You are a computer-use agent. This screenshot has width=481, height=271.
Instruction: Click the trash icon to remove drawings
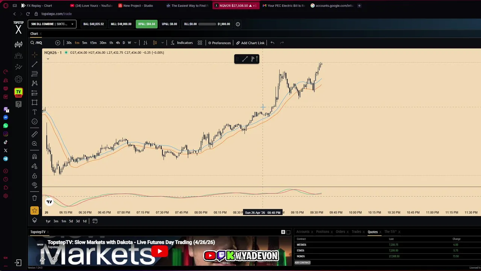(35, 198)
